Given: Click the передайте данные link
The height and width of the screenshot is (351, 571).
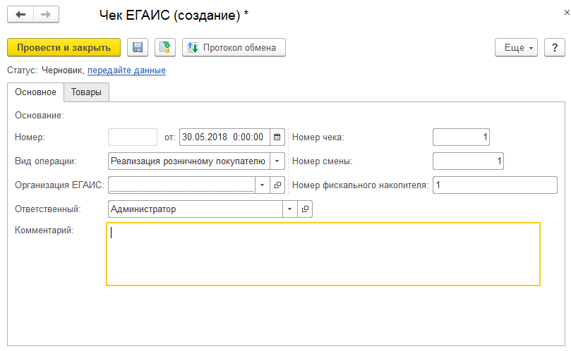Looking at the screenshot, I should 126,70.
